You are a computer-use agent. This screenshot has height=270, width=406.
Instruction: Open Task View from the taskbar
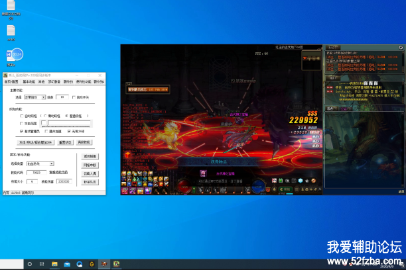42,264
